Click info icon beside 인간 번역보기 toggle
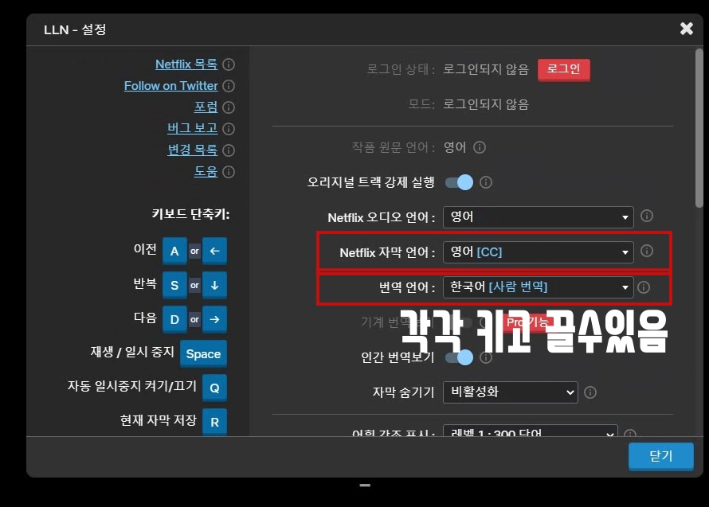The image size is (709, 507). pyautogui.click(x=486, y=357)
